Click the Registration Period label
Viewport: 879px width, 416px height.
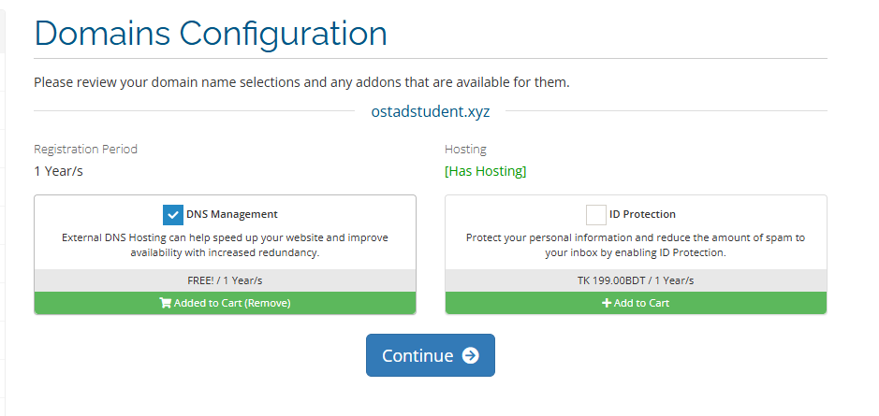coord(85,149)
